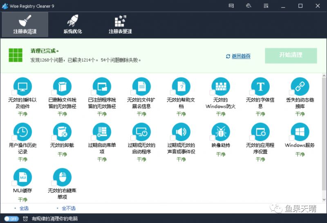Follow the 返回首页 link
Screen dimensions: 327x223
[241, 56]
